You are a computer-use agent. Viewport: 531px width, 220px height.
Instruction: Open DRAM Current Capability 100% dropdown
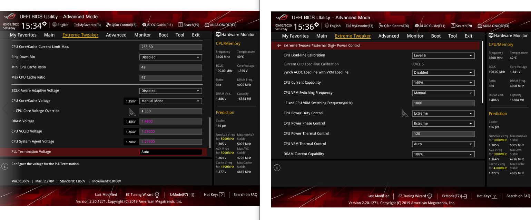pos(443,154)
